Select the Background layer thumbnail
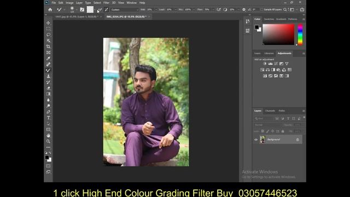The image size is (350, 197). point(262,140)
